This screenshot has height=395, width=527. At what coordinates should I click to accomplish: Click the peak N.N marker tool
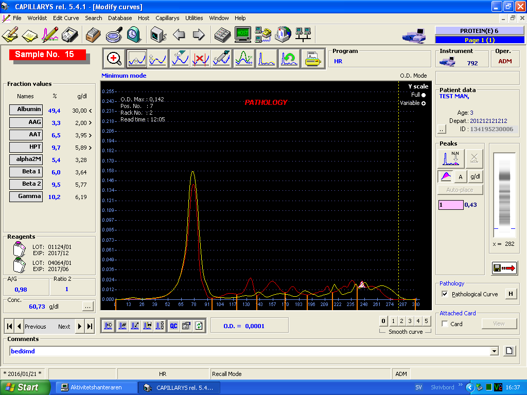(x=451, y=158)
